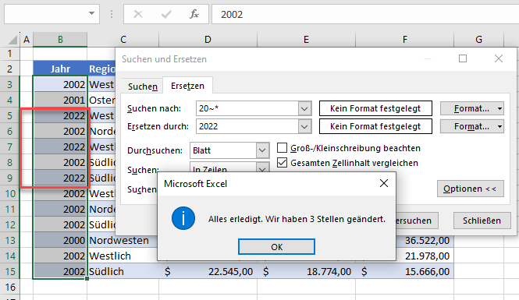519x300 pixels.
Task: Click the formula bar resize dots handle
Action: click(112, 14)
